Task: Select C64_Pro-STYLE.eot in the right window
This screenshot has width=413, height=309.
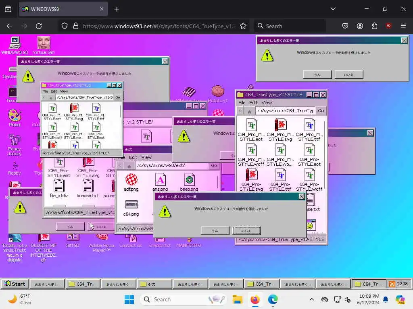Action: coord(309,155)
